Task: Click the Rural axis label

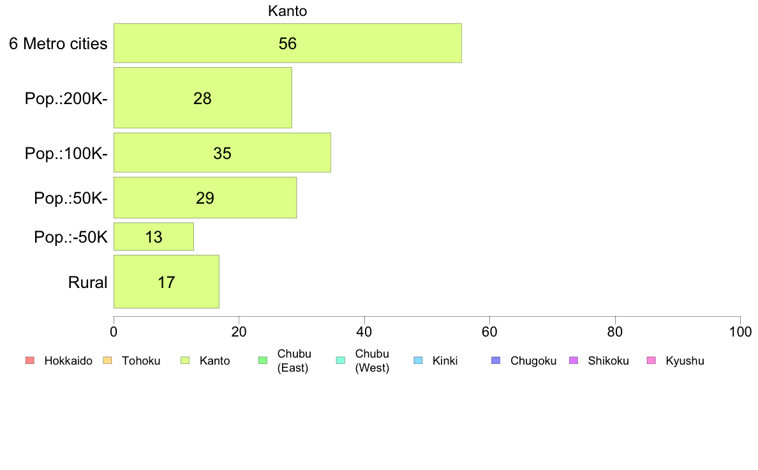Action: (87, 282)
